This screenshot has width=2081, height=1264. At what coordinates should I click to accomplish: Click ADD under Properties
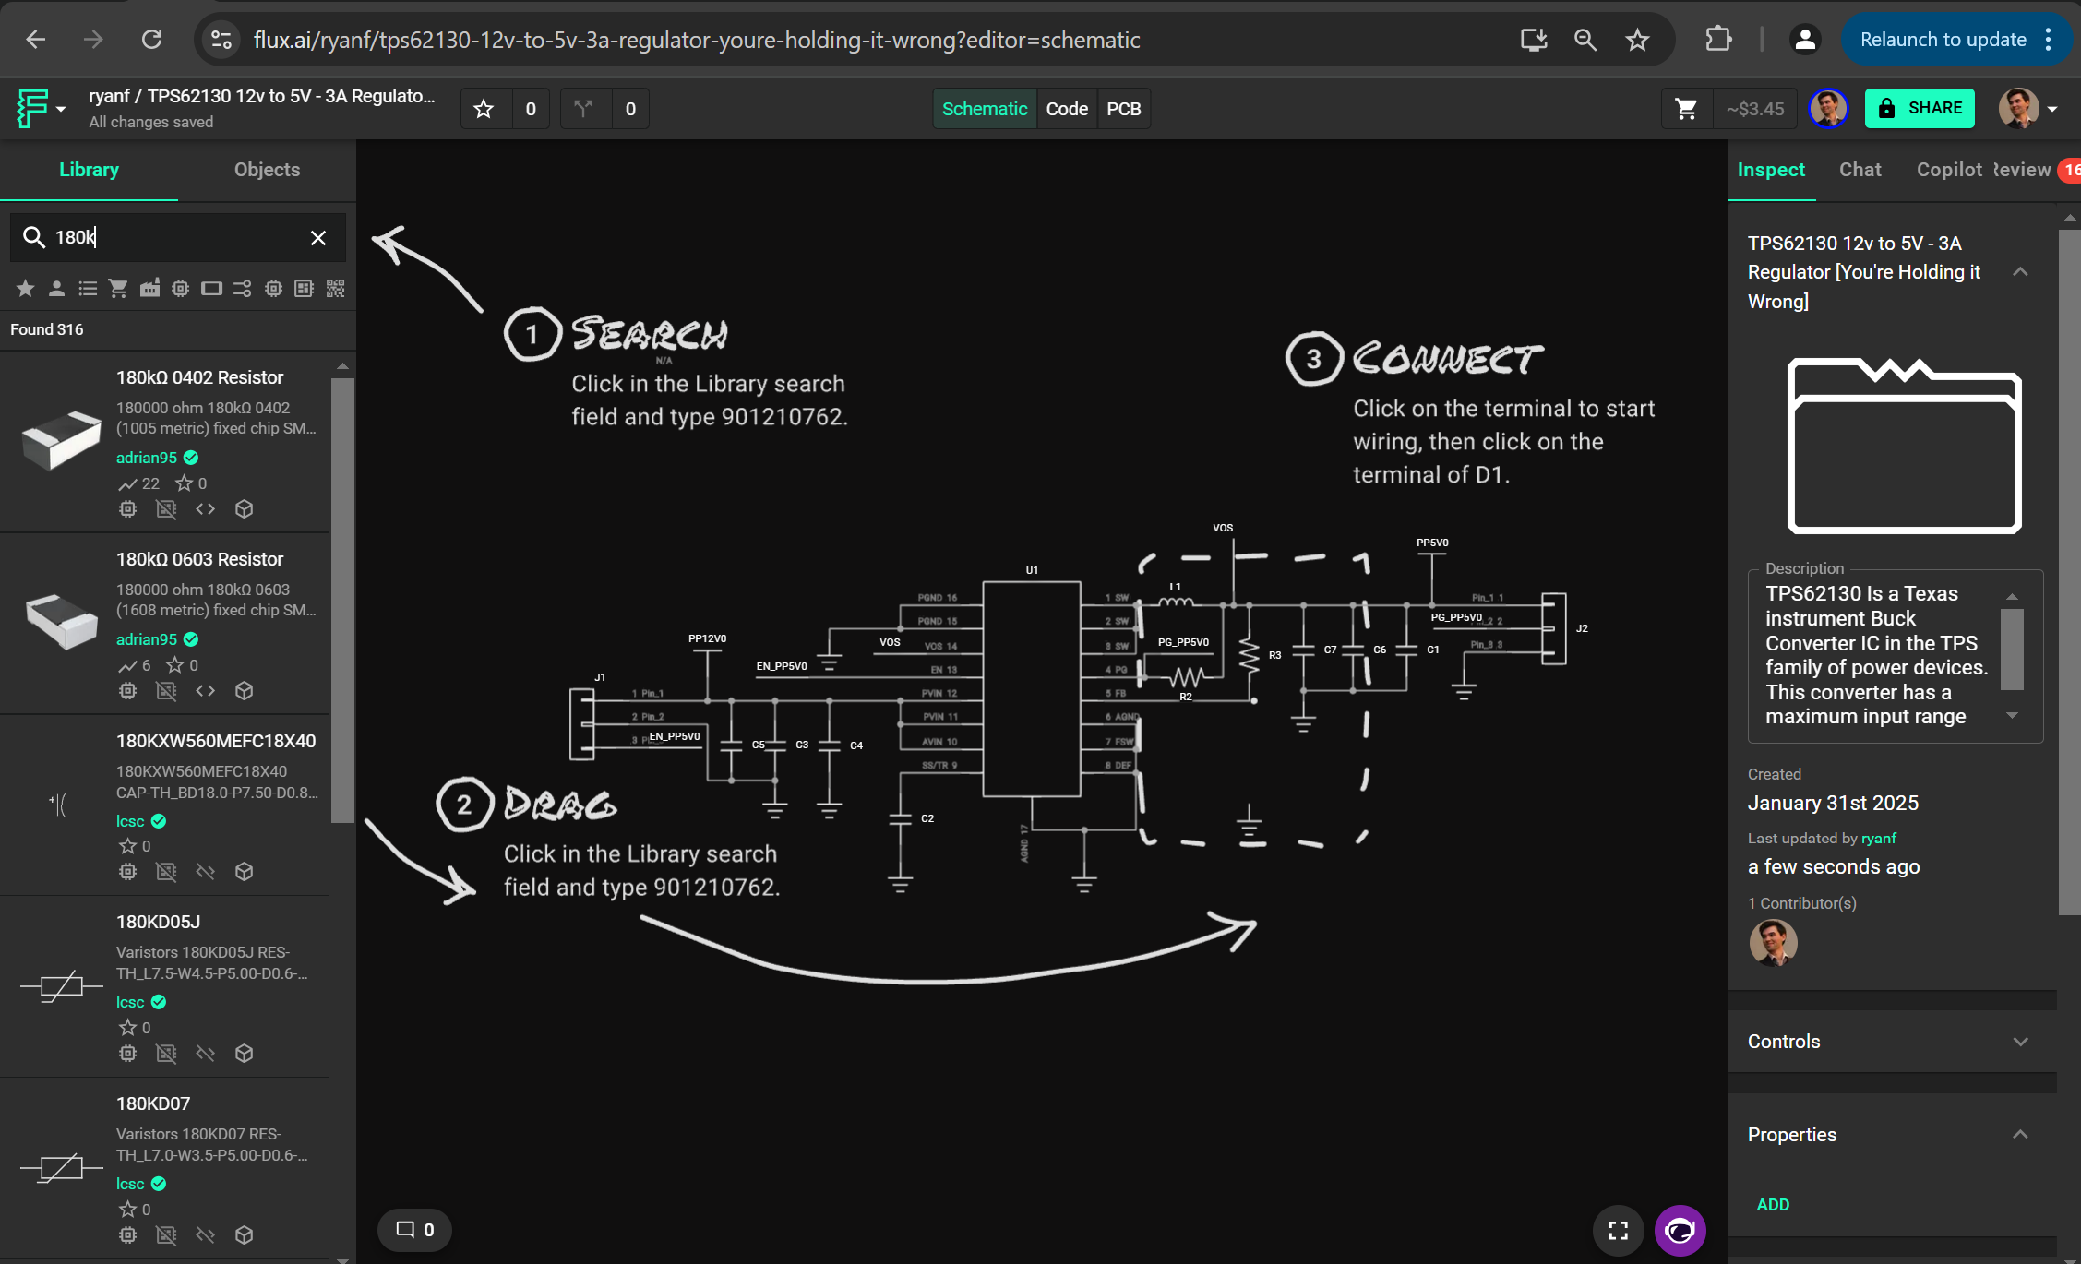1773,1205
